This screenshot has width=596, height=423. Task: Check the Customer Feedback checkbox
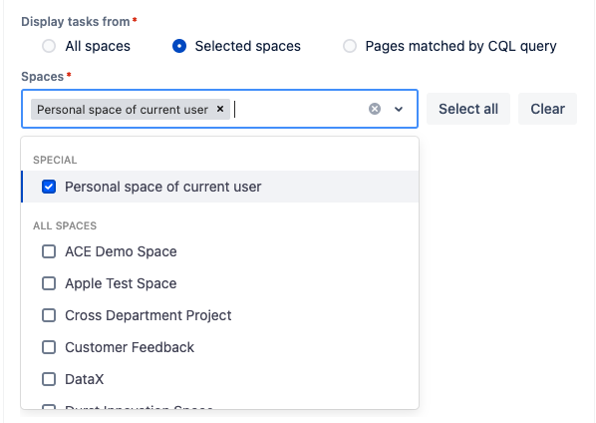pyautogui.click(x=49, y=347)
